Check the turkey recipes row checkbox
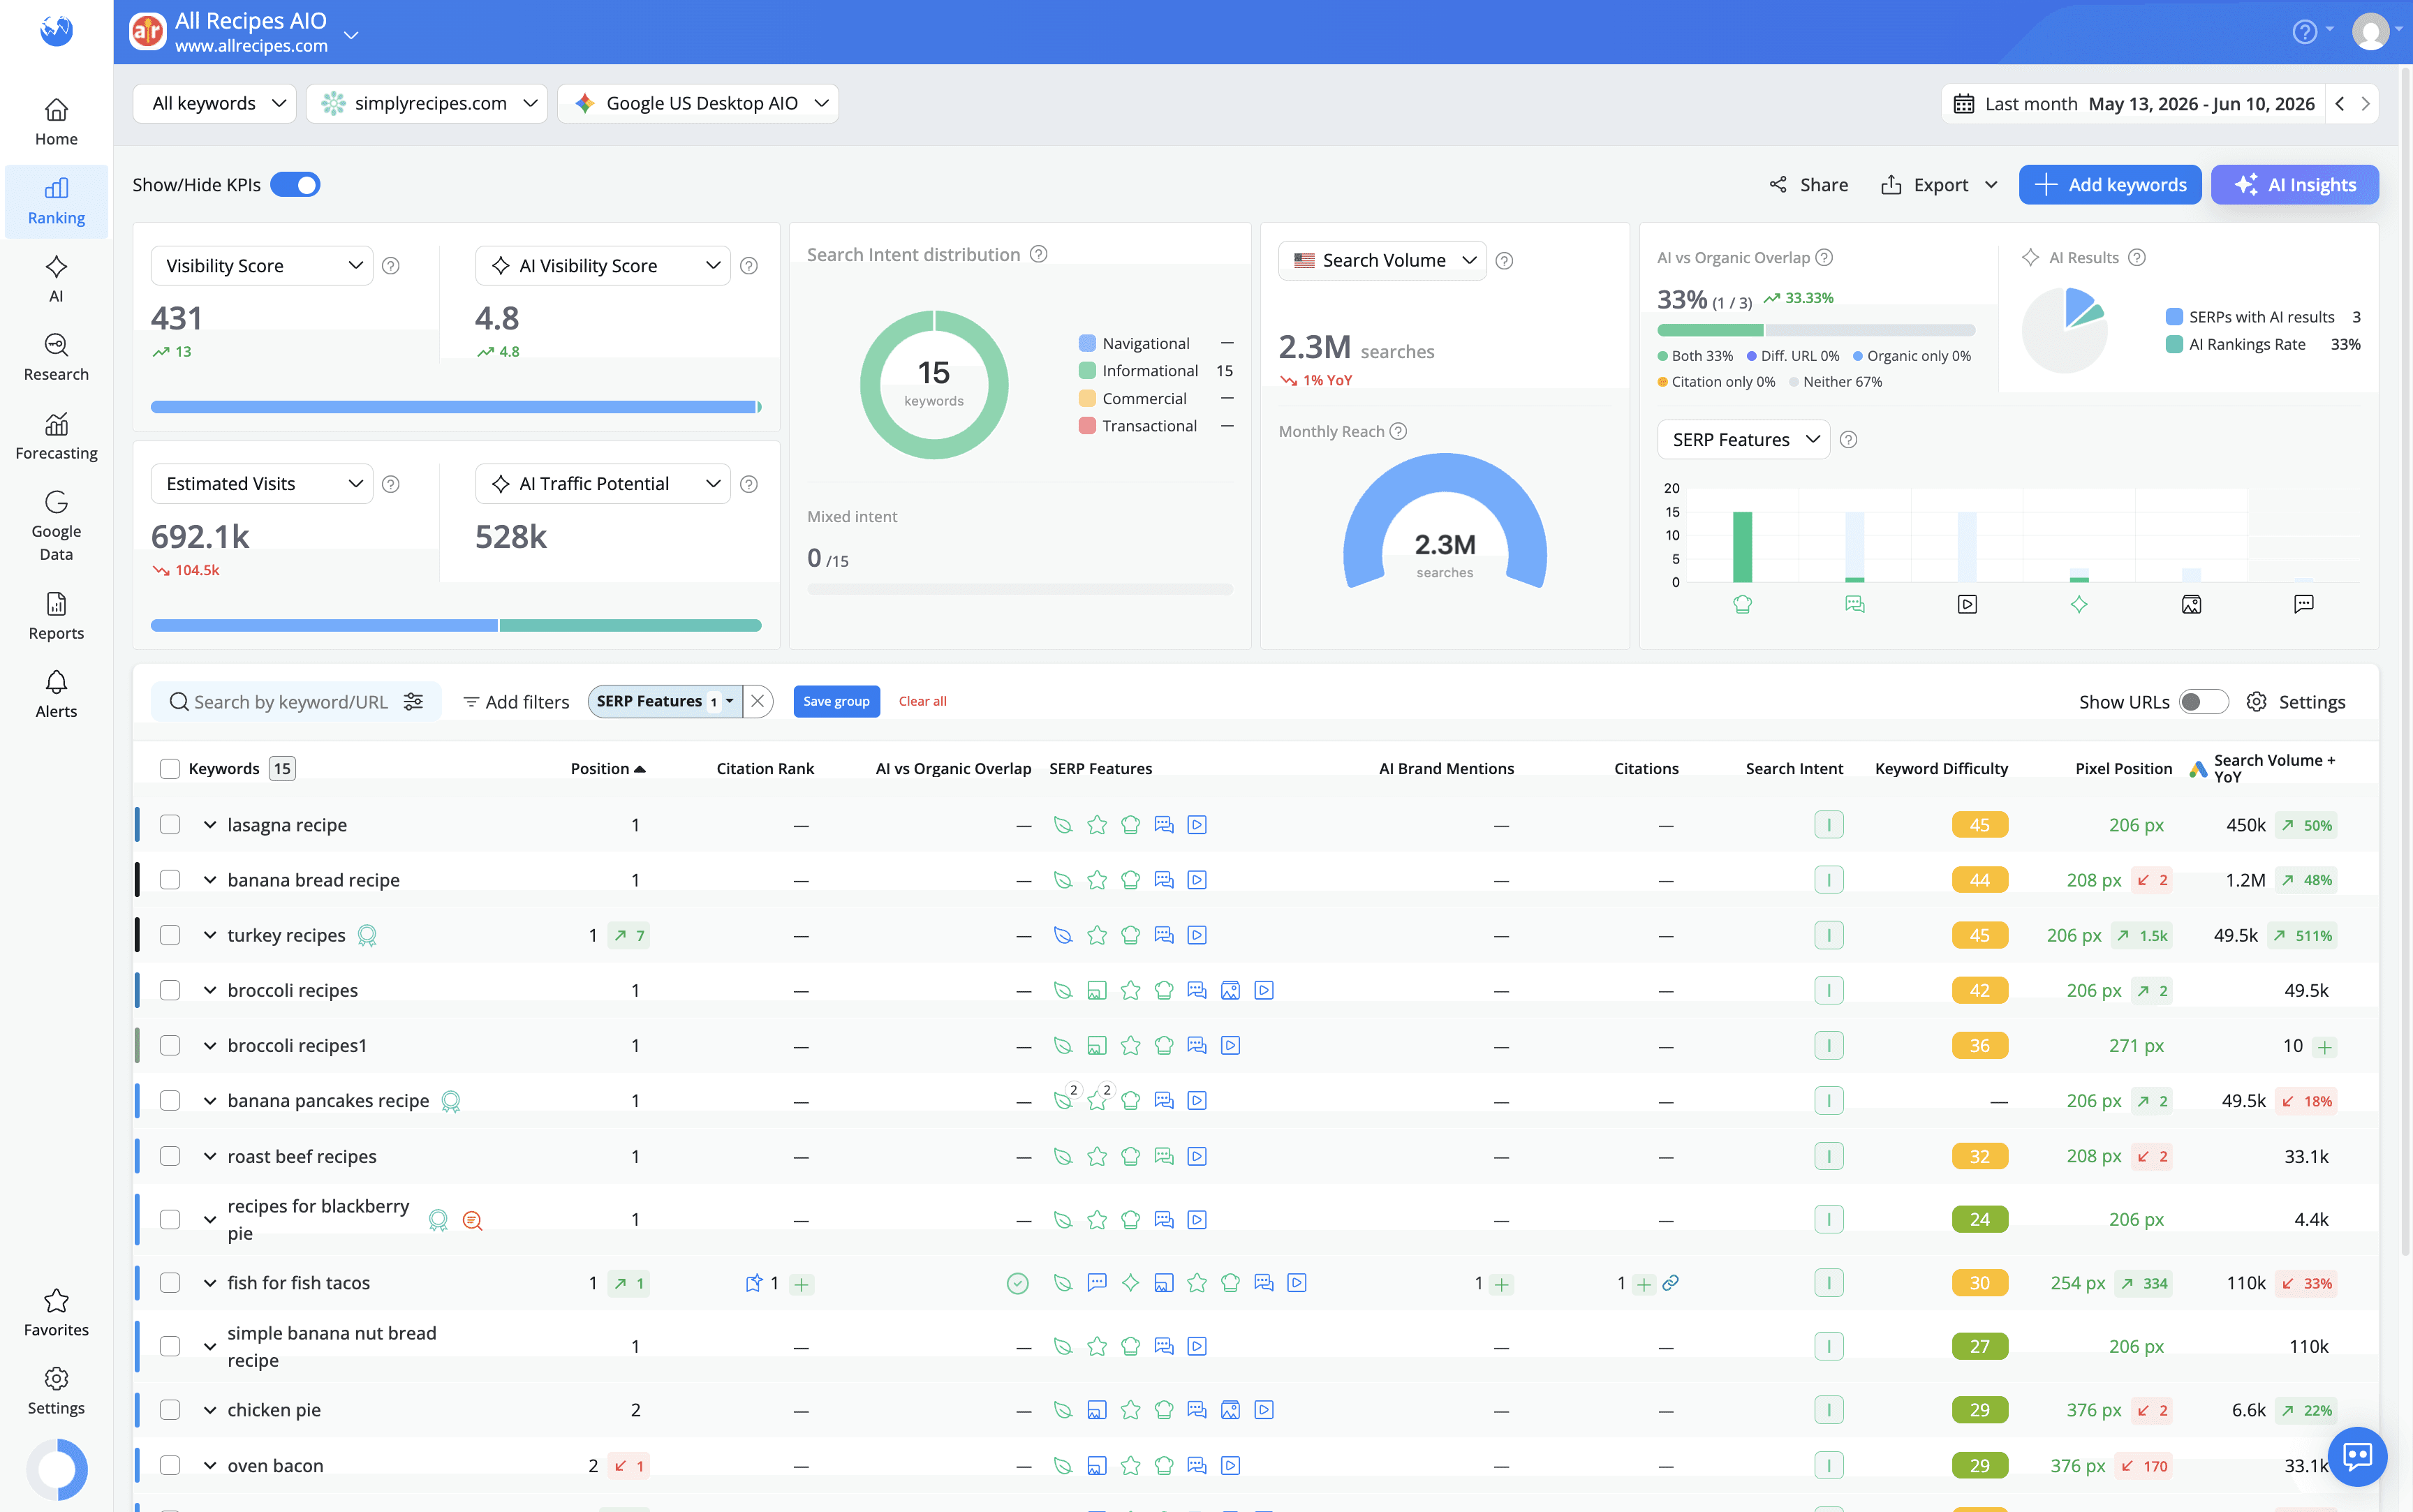Screen dimensions: 2413x1512 (169, 934)
